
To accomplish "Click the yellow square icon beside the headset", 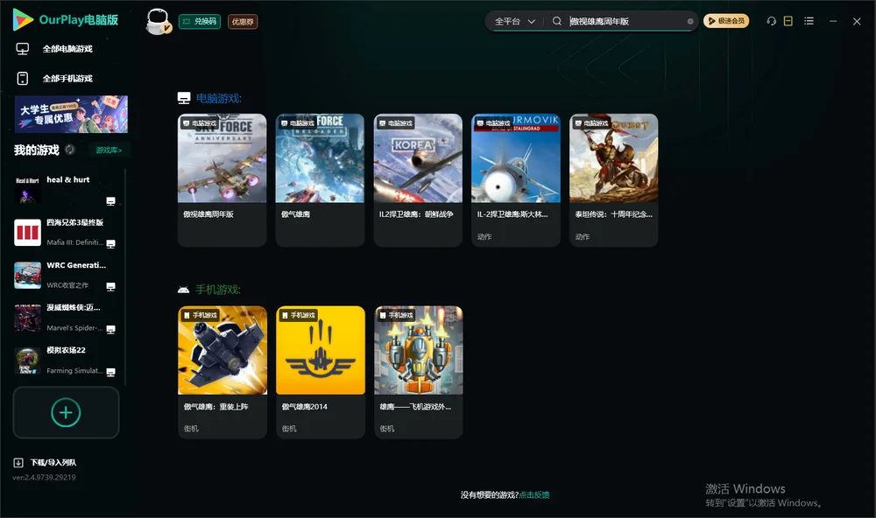I will 788,21.
